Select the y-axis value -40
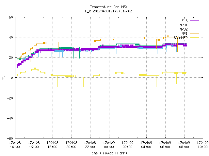This screenshot has height=156, width=209. pyautogui.click(x=10, y=118)
